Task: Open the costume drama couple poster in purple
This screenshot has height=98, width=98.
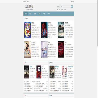Action: coord(44,50)
